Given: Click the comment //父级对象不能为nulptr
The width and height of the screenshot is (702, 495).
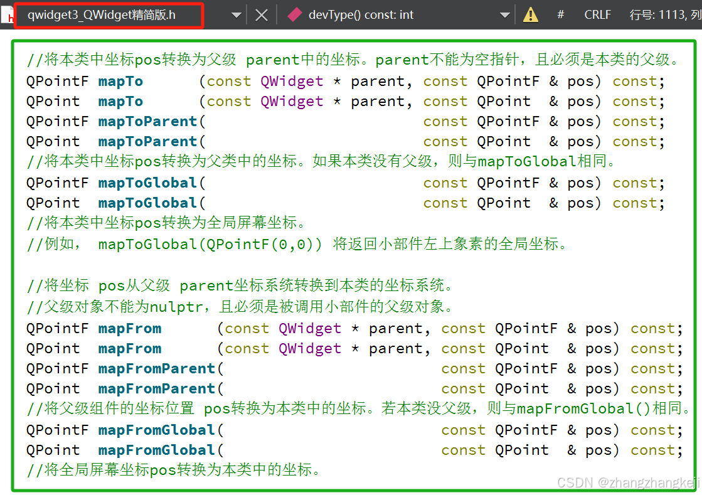Looking at the screenshot, I should (241, 307).
